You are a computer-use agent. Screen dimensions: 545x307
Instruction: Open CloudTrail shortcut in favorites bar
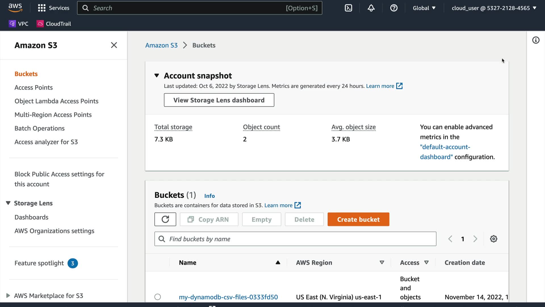pyautogui.click(x=54, y=24)
